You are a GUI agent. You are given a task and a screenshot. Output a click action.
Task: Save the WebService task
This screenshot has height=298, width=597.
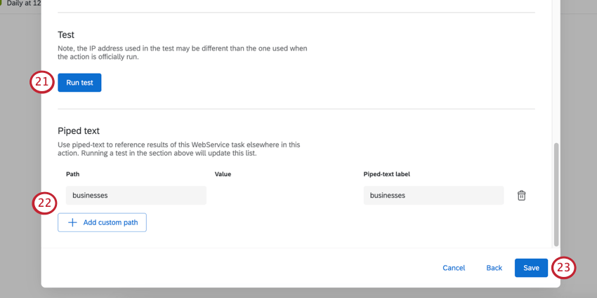(x=531, y=268)
